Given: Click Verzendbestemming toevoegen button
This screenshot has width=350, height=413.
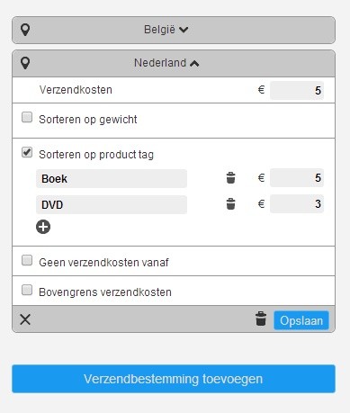Looking at the screenshot, I should pyautogui.click(x=174, y=379).
